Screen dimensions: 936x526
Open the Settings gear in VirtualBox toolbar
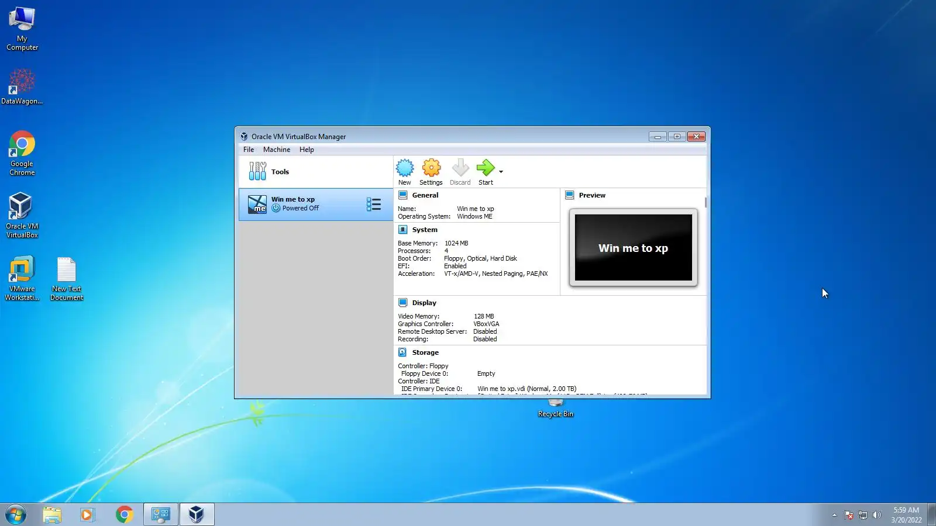click(431, 168)
